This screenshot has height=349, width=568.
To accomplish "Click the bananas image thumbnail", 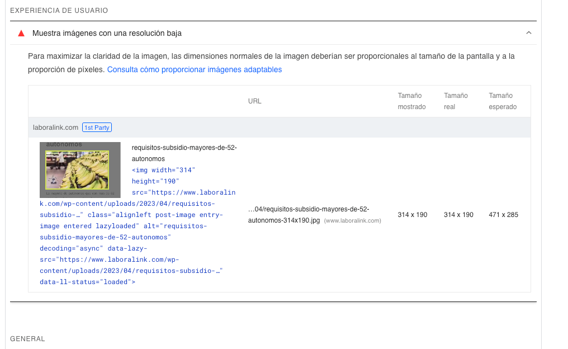I will [x=80, y=170].
